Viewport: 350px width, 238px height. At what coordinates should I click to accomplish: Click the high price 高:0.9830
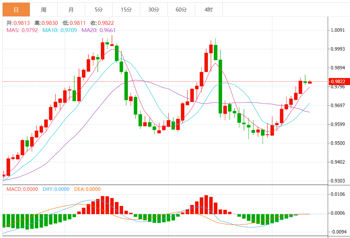(x=46, y=23)
